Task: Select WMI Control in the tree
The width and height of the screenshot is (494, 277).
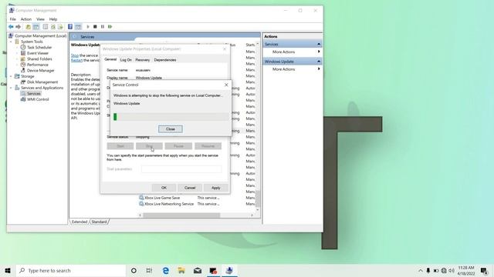Action: (38, 99)
